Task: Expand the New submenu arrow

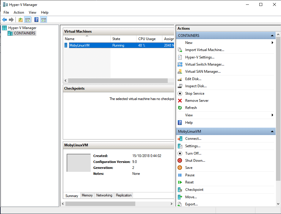Action: coord(272,42)
